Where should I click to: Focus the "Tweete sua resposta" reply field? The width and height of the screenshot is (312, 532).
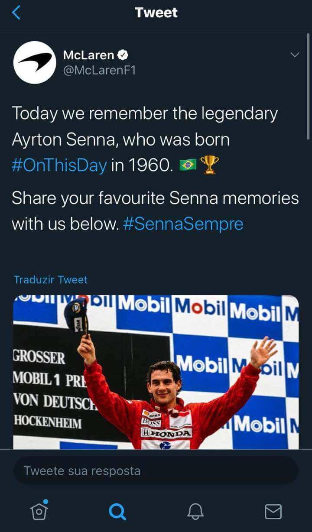point(156,470)
